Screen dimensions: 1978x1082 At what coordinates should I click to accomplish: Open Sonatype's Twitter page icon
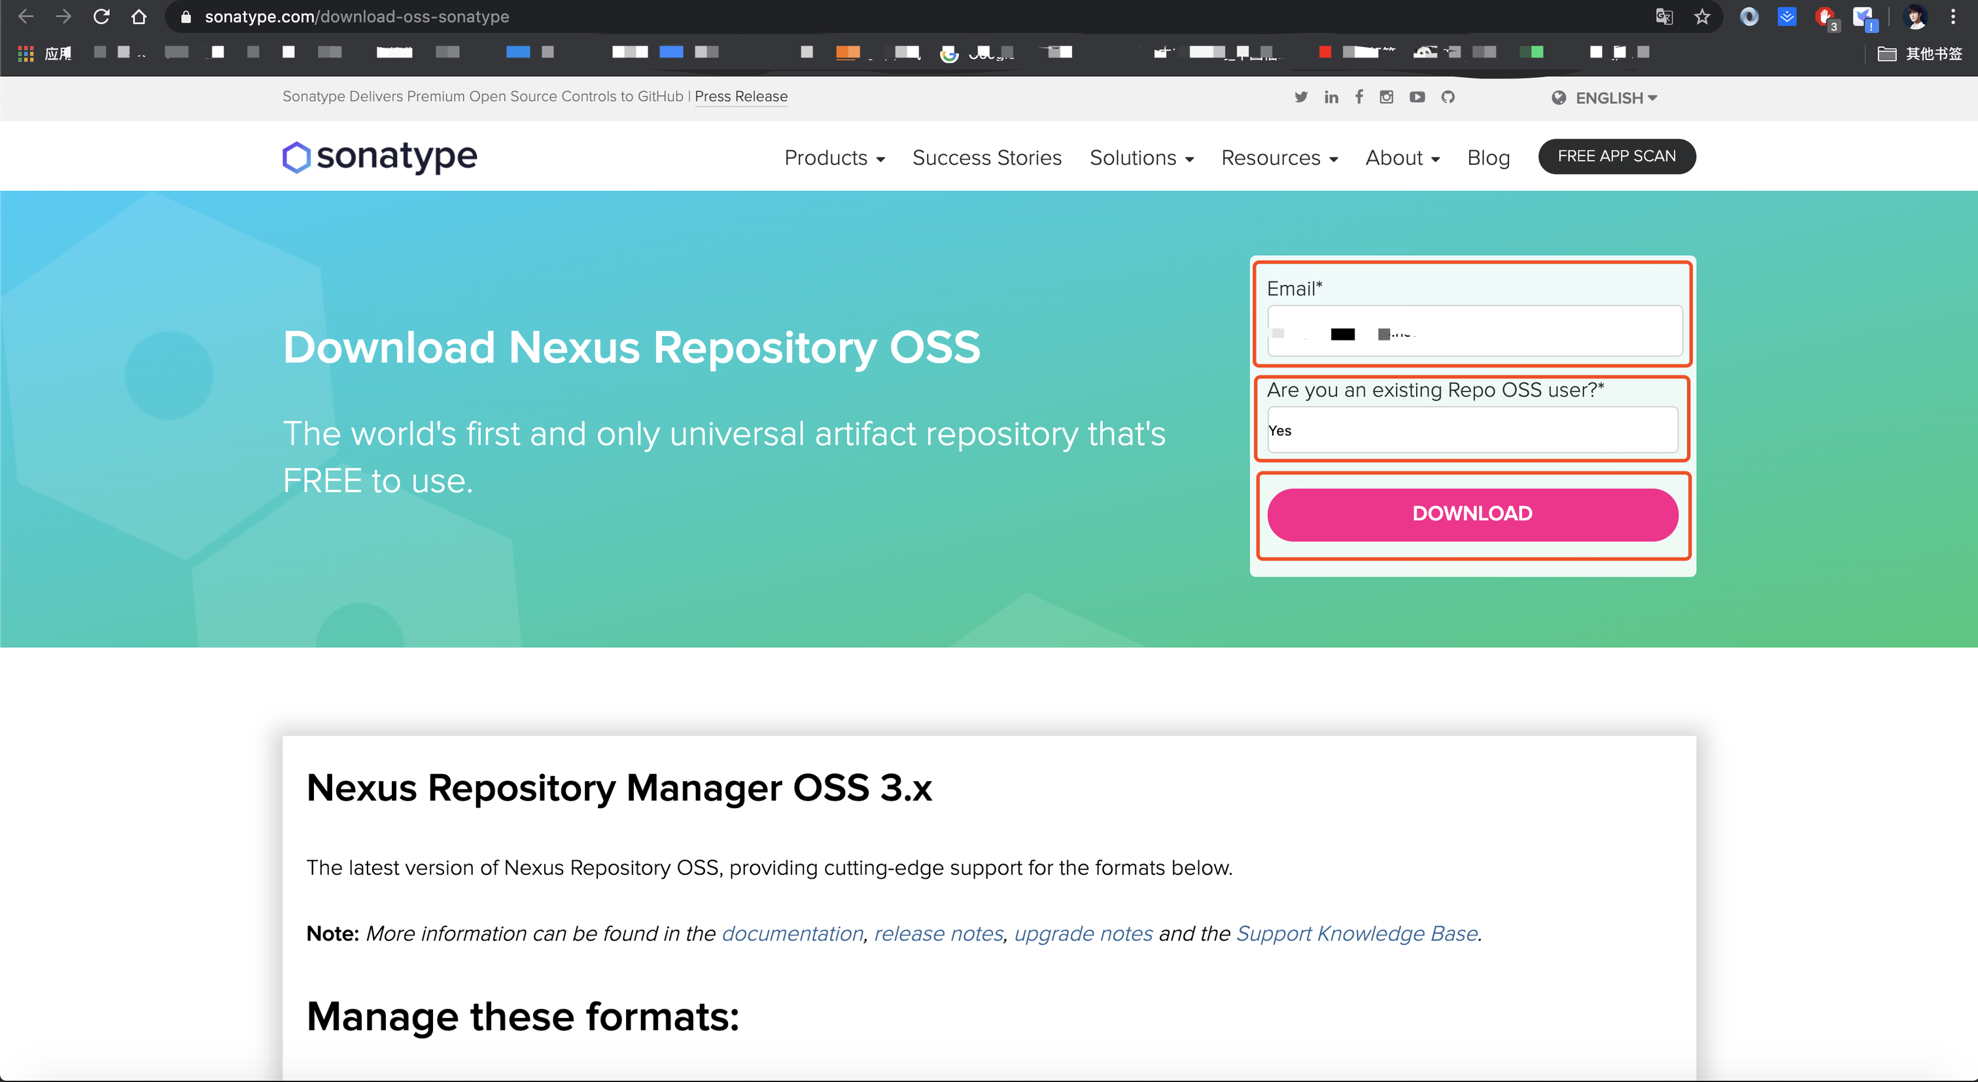tap(1301, 97)
